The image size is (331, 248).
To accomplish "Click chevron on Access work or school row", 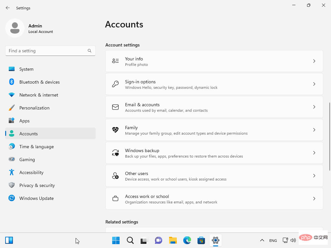I will coord(314,199).
